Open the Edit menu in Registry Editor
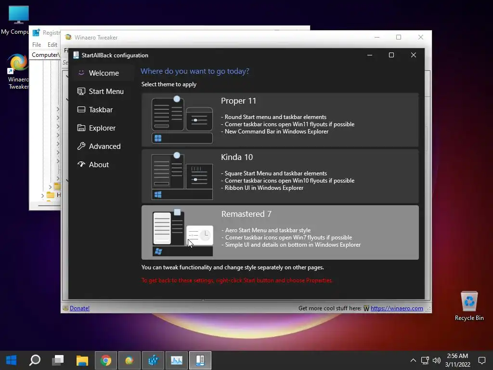Viewport: 493px width, 370px height. [x=52, y=45]
